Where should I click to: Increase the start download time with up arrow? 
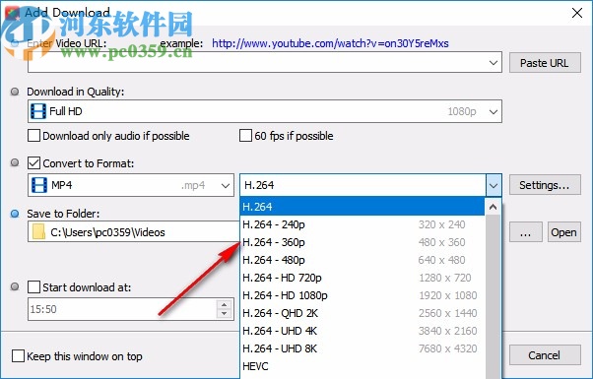(x=225, y=304)
